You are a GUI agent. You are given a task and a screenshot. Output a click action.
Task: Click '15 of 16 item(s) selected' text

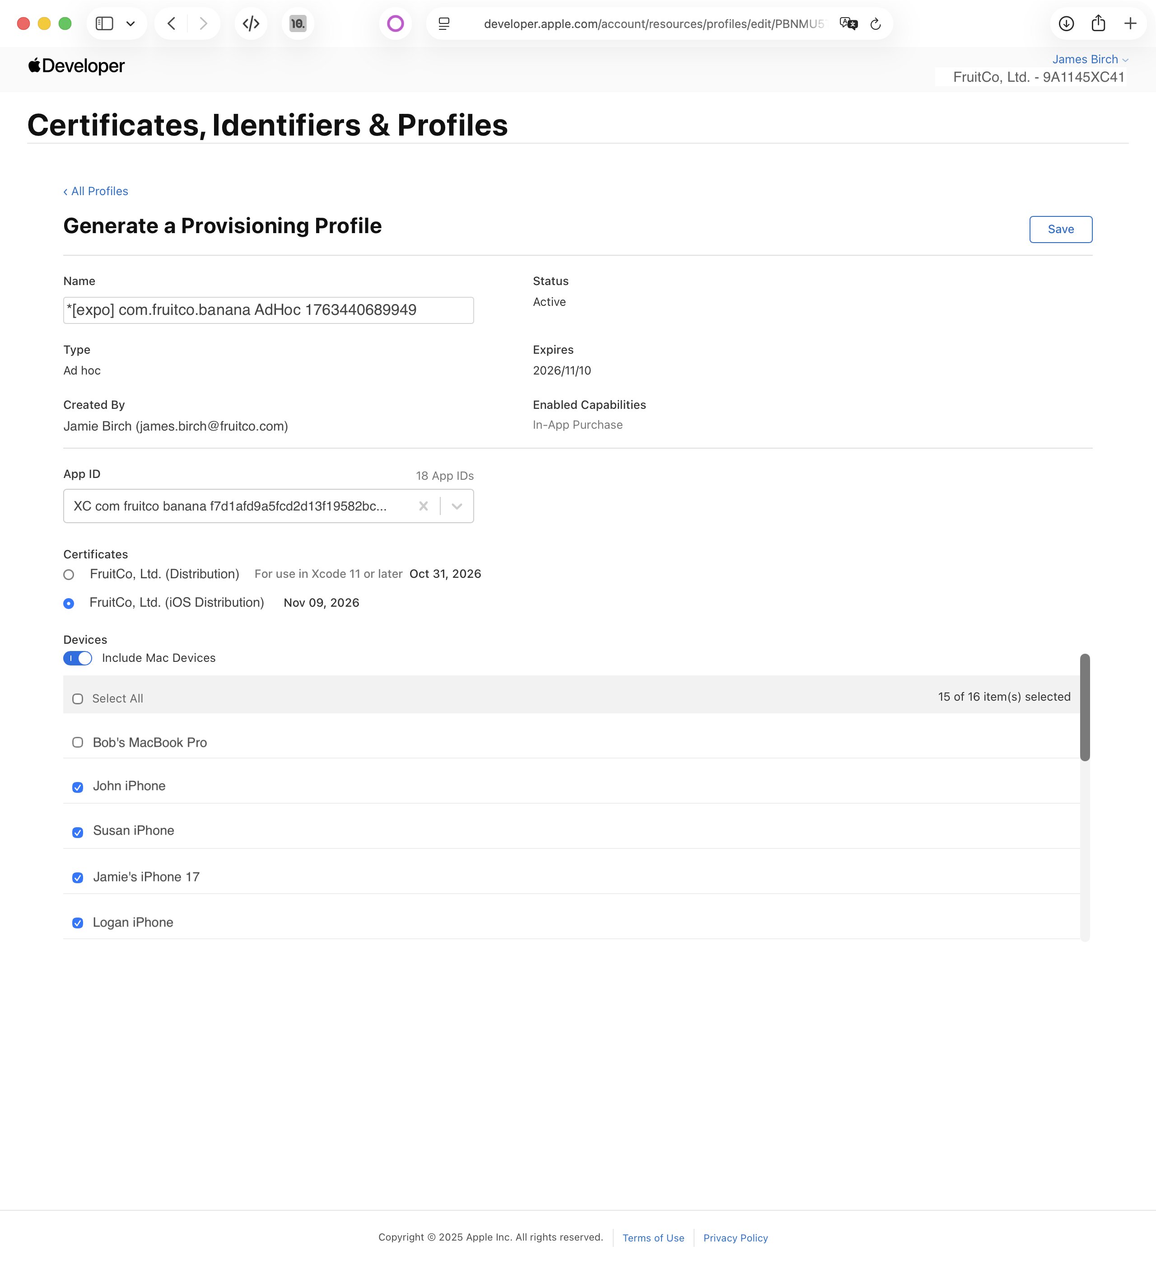tap(1004, 696)
